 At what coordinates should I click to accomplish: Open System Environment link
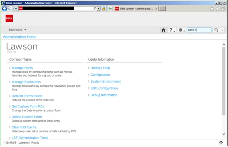coord(106,82)
